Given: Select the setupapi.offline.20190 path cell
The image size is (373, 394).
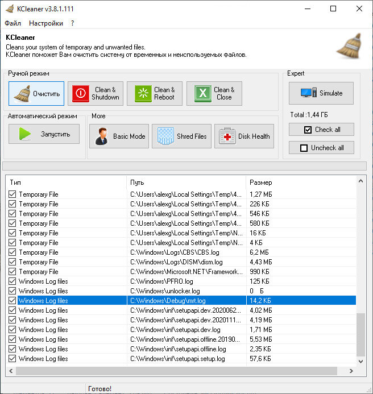Looking at the screenshot, I should 185,339.
